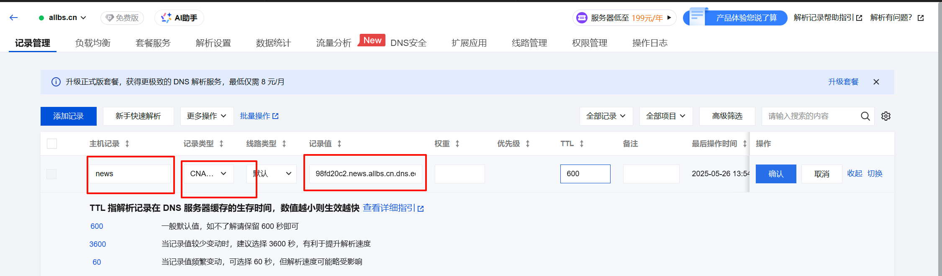942x276 pixels.
Task: Open the 查看详细指引 link
Action: pyautogui.click(x=393, y=208)
